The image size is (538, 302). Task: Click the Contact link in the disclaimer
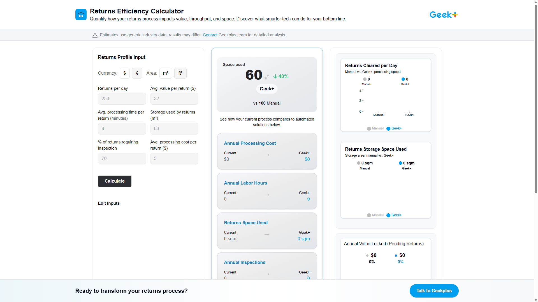[x=210, y=35]
